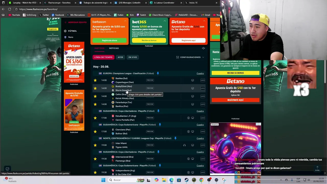Toggle favorite star for Inter Miami match
327x184 pixels.
click(95, 145)
